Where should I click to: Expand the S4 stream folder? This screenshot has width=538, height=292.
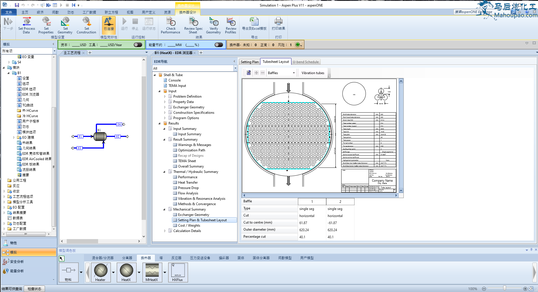pos(9,62)
